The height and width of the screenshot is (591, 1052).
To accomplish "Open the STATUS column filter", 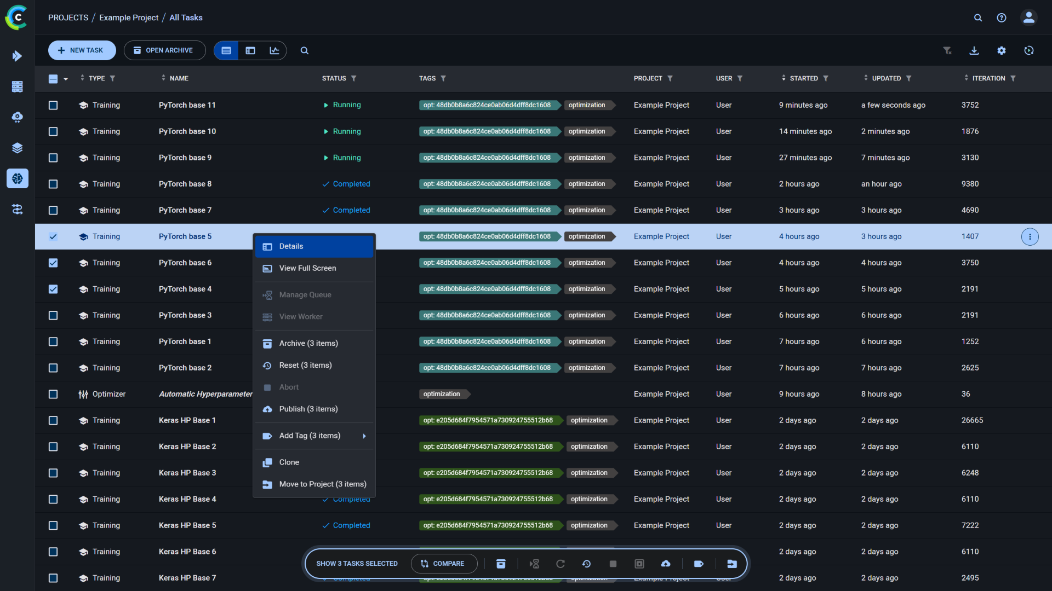I will (x=353, y=78).
